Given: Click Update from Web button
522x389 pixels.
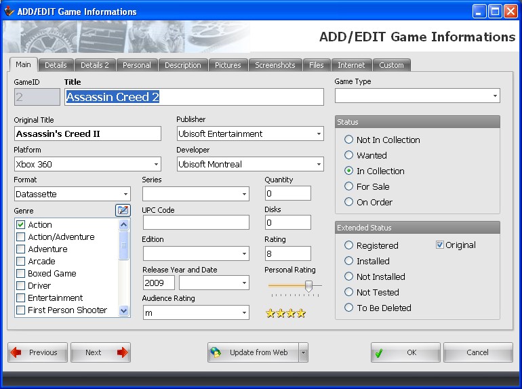Looking at the screenshot, I should [254, 352].
